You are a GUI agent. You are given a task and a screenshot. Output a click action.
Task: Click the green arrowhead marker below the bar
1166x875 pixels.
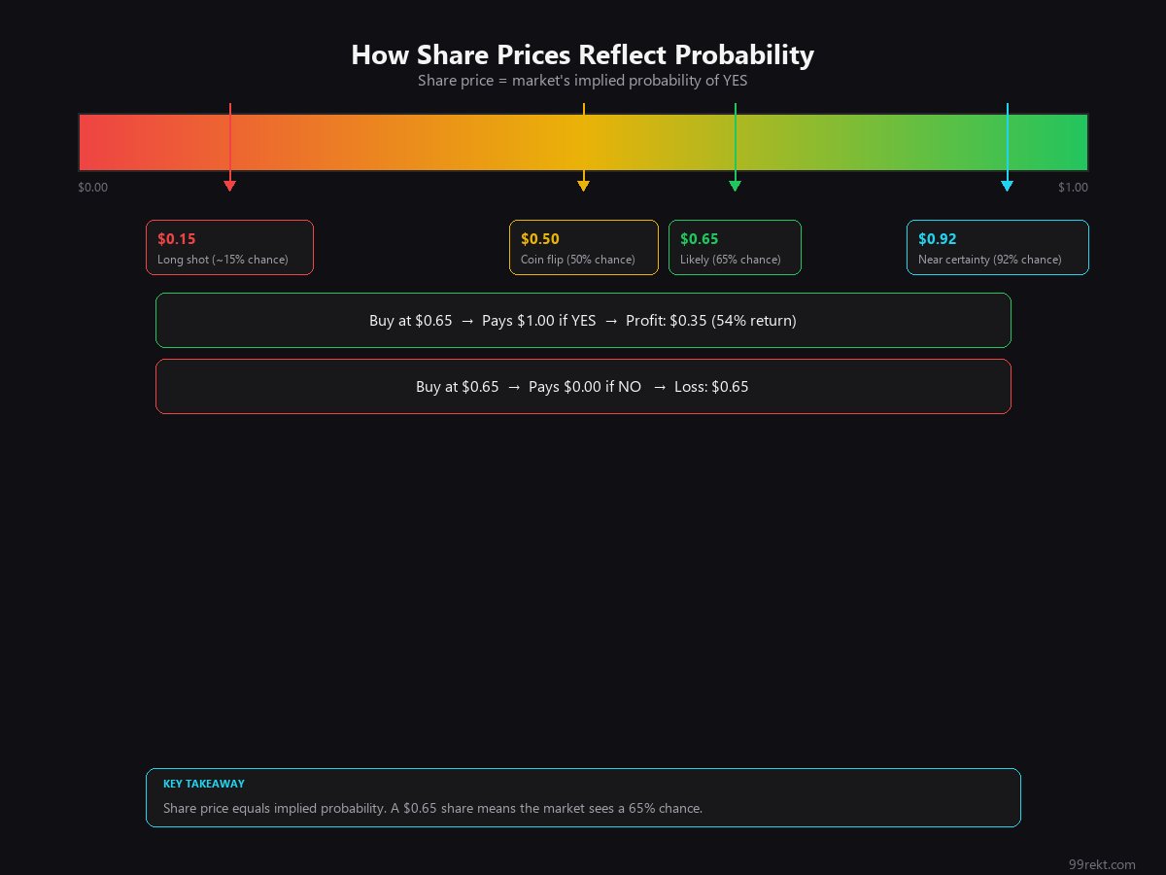tap(735, 186)
